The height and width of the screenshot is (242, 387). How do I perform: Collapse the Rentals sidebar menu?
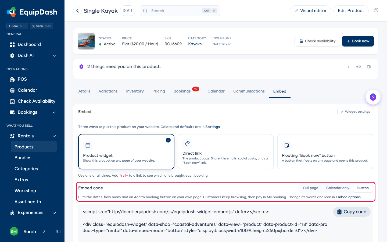click(54, 136)
